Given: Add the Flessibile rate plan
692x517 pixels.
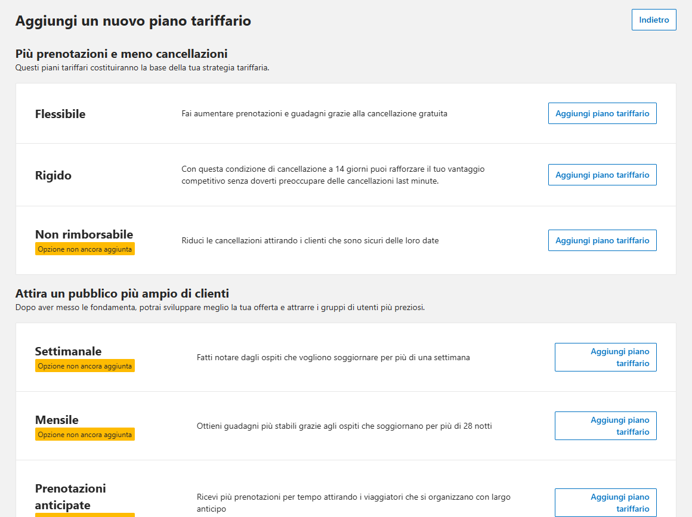Looking at the screenshot, I should point(602,113).
